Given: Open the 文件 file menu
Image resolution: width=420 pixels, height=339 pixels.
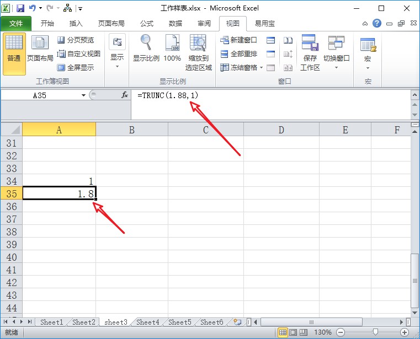Looking at the screenshot, I should (16, 24).
